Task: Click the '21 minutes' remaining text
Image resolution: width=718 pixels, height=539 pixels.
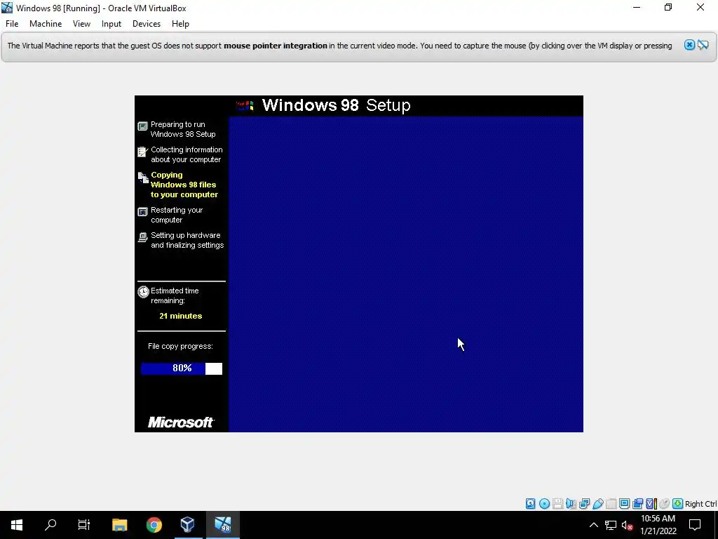Action: pyautogui.click(x=180, y=316)
